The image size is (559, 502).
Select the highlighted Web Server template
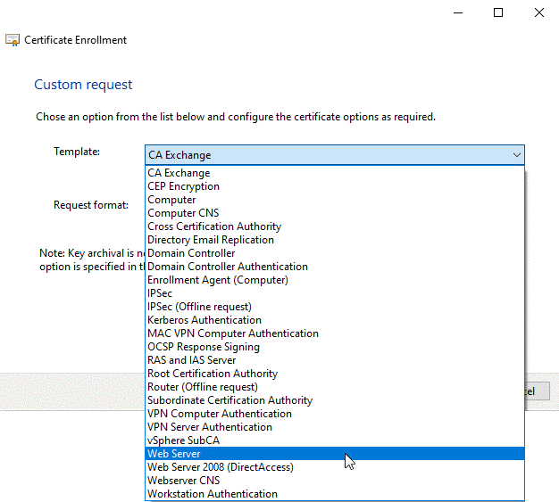[174, 454]
